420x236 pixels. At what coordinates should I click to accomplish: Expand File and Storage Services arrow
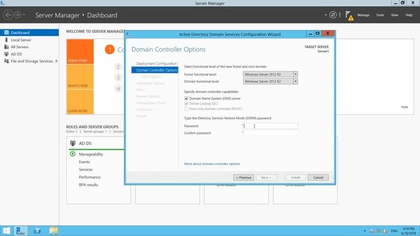56,61
